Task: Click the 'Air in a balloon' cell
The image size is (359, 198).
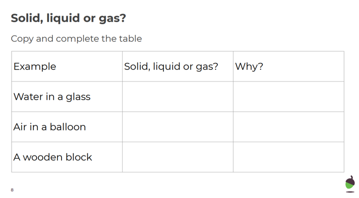Action: pyautogui.click(x=49, y=127)
